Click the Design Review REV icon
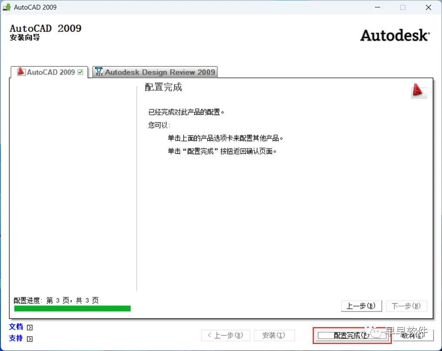Image resolution: width=442 pixels, height=351 pixels. (99, 71)
